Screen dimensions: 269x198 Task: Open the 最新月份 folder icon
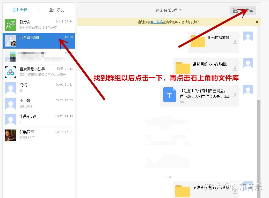pos(183,68)
